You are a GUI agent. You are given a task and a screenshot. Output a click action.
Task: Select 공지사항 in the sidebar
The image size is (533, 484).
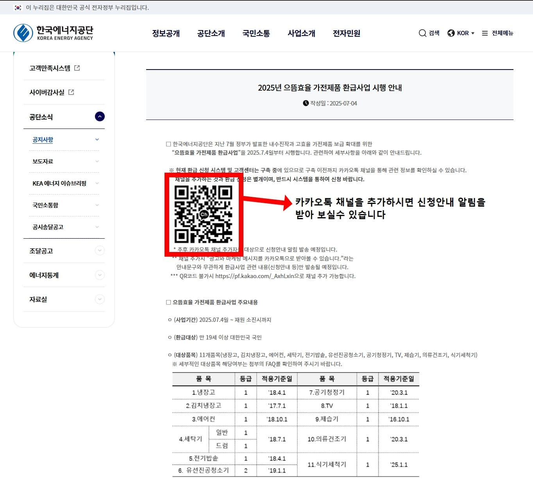click(43, 139)
